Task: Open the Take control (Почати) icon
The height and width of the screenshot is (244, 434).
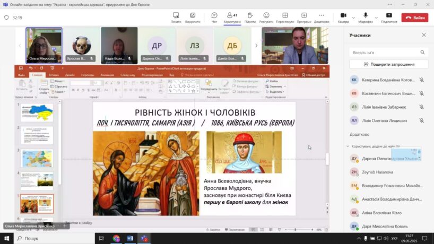Action: [176, 17]
